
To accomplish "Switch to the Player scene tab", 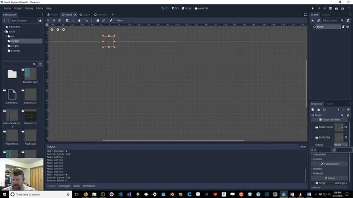I will pos(53,15).
